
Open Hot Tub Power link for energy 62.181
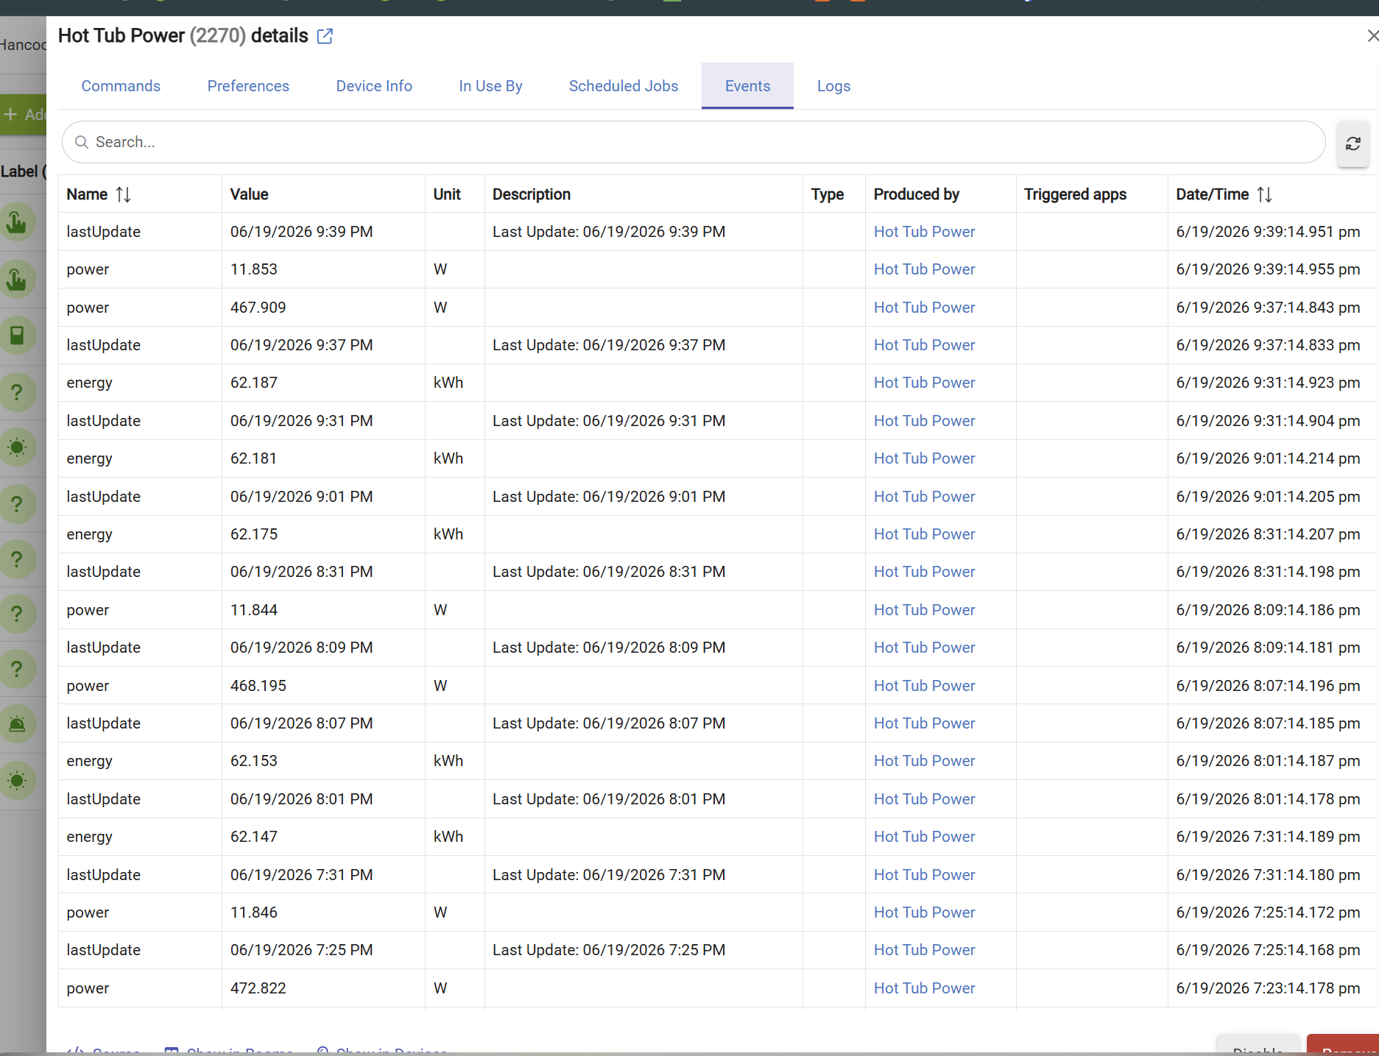[924, 458]
